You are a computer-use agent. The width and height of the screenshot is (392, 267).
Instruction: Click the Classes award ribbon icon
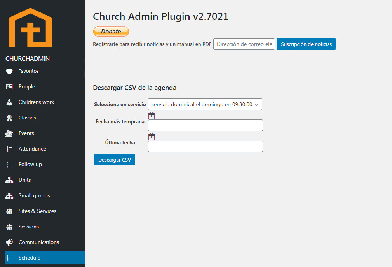tap(9, 118)
